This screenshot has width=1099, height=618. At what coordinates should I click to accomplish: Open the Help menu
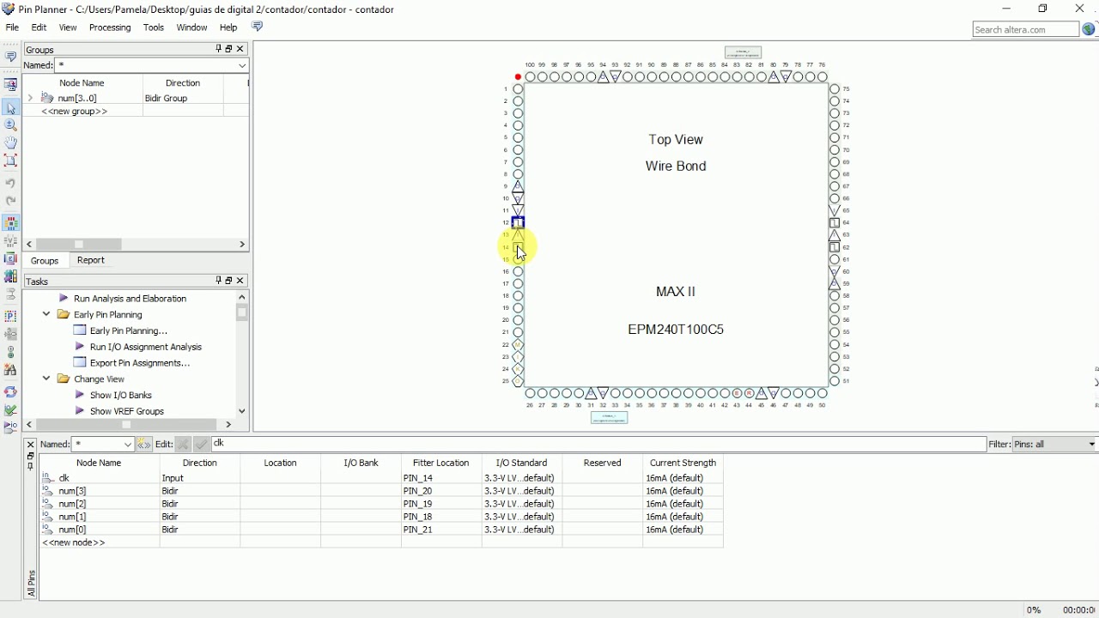(x=228, y=27)
